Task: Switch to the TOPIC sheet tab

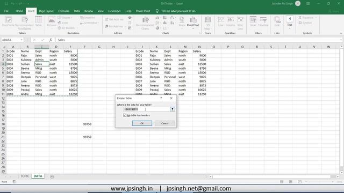Action: coord(25,176)
